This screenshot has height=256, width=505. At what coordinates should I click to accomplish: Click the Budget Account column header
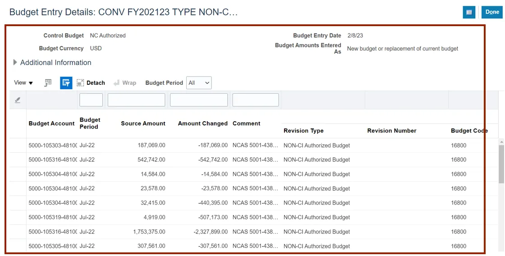coord(51,123)
